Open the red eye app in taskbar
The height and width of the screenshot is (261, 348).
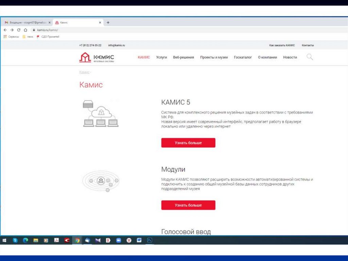67,240
